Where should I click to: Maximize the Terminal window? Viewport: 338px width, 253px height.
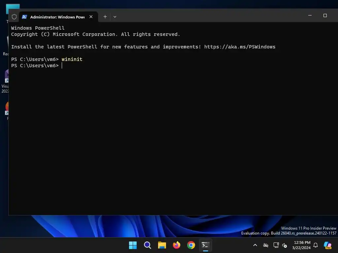pos(325,15)
